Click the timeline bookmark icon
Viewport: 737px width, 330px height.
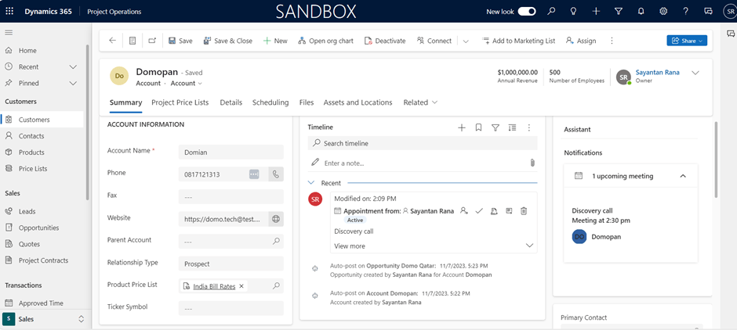point(478,127)
